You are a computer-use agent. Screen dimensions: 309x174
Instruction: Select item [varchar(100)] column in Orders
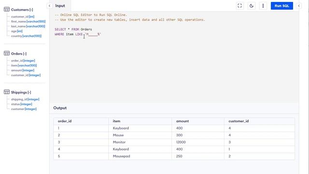pyautogui.click(x=24, y=65)
